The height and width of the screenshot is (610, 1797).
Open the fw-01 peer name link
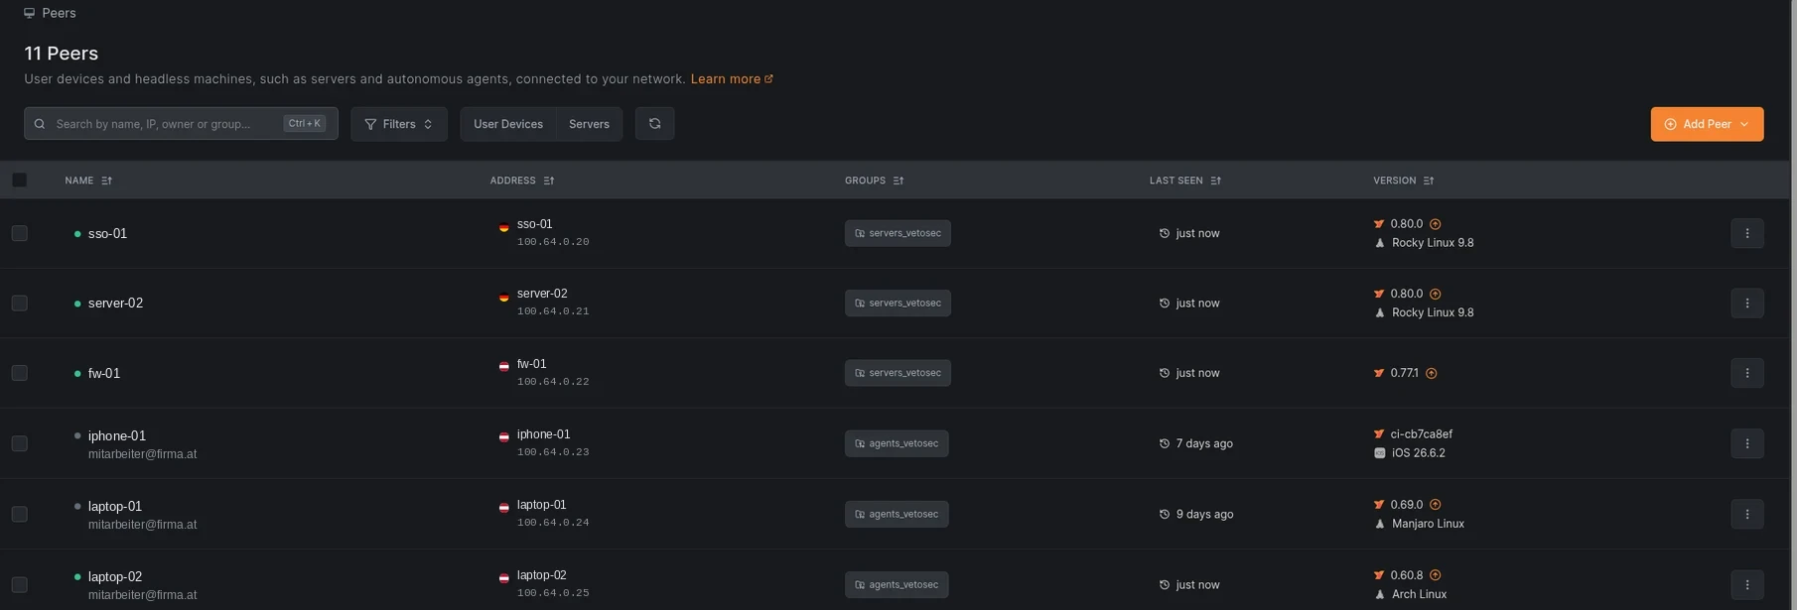pos(104,374)
